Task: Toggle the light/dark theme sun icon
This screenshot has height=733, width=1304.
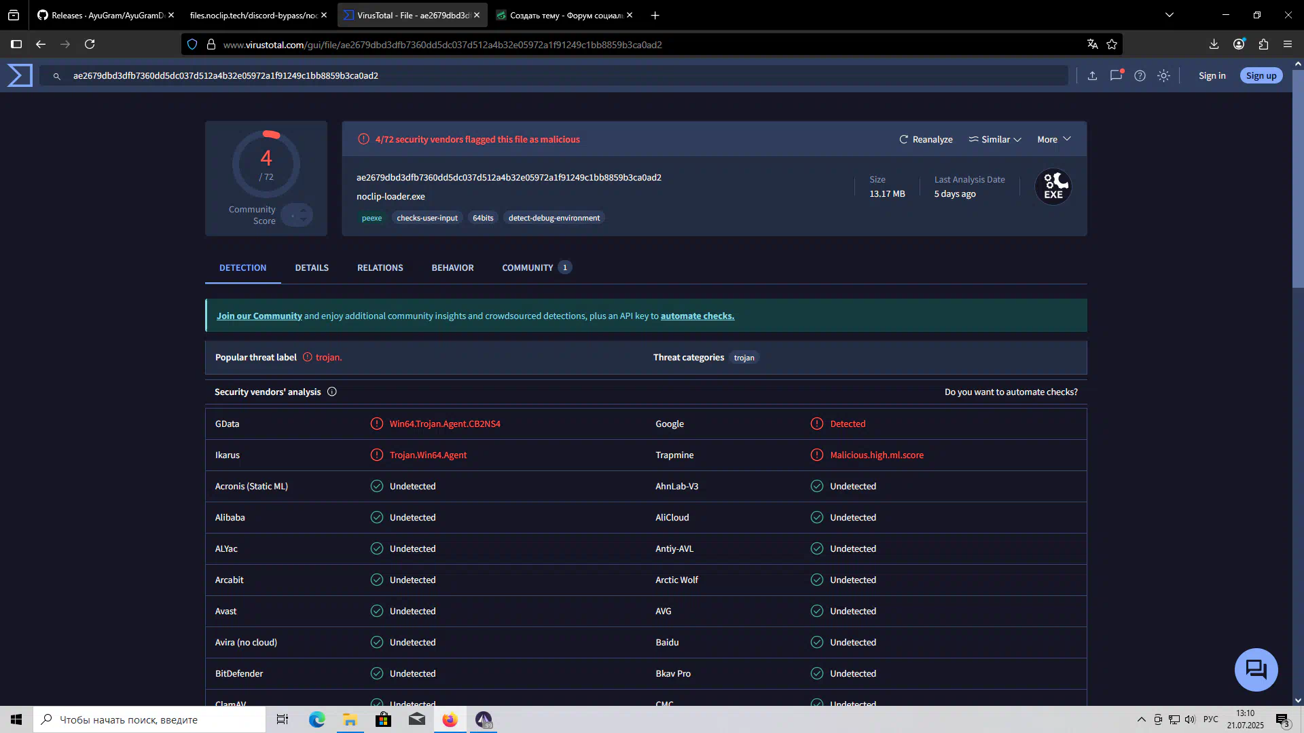Action: coord(1163,76)
